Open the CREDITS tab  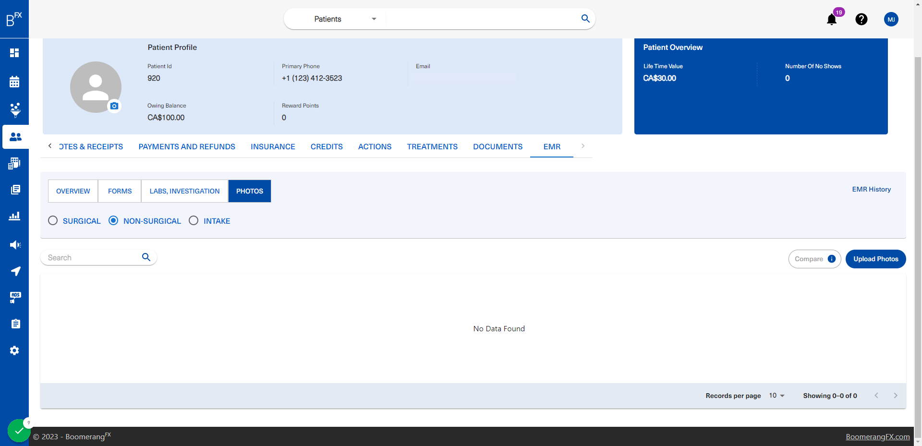coord(327,147)
